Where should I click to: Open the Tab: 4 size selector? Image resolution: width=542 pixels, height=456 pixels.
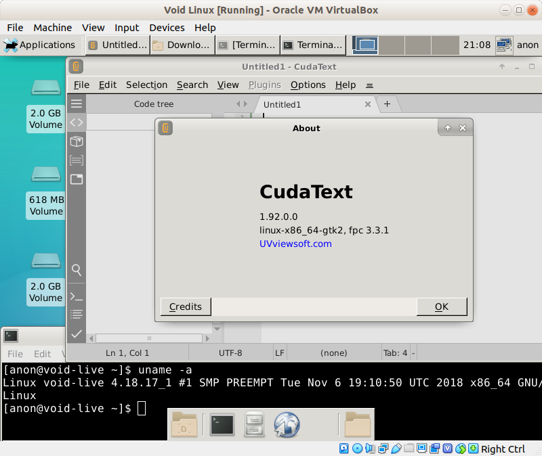pyautogui.click(x=395, y=352)
